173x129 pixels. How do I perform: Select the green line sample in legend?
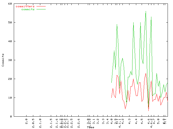tap(41, 9)
